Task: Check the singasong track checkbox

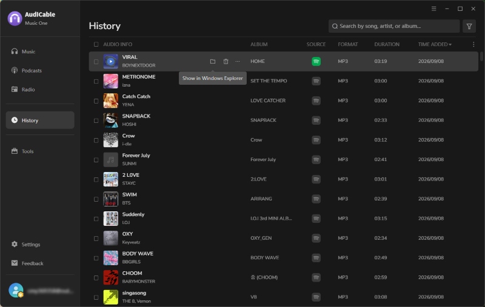Action: click(x=96, y=297)
